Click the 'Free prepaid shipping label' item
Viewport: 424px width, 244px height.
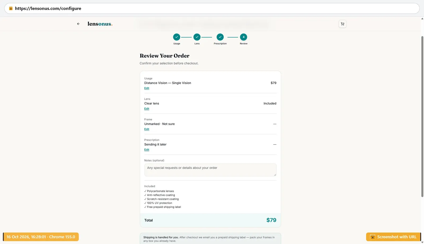pos(162,207)
